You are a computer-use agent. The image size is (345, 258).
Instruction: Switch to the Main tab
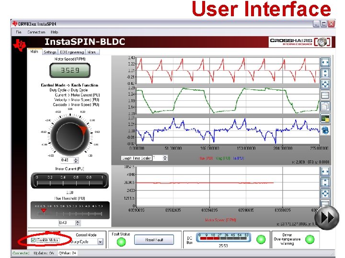pyautogui.click(x=34, y=52)
